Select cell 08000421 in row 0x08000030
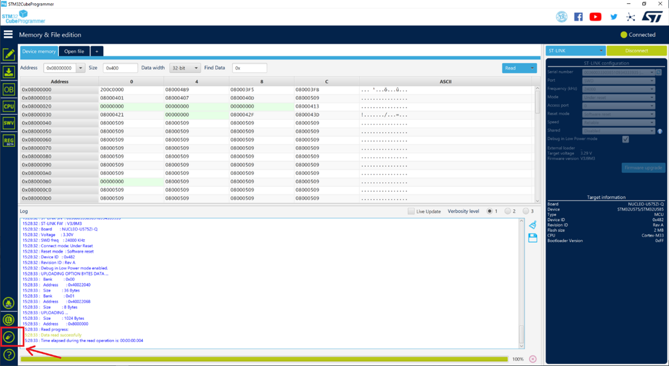Screen dimensions: 669x366 tap(131, 115)
